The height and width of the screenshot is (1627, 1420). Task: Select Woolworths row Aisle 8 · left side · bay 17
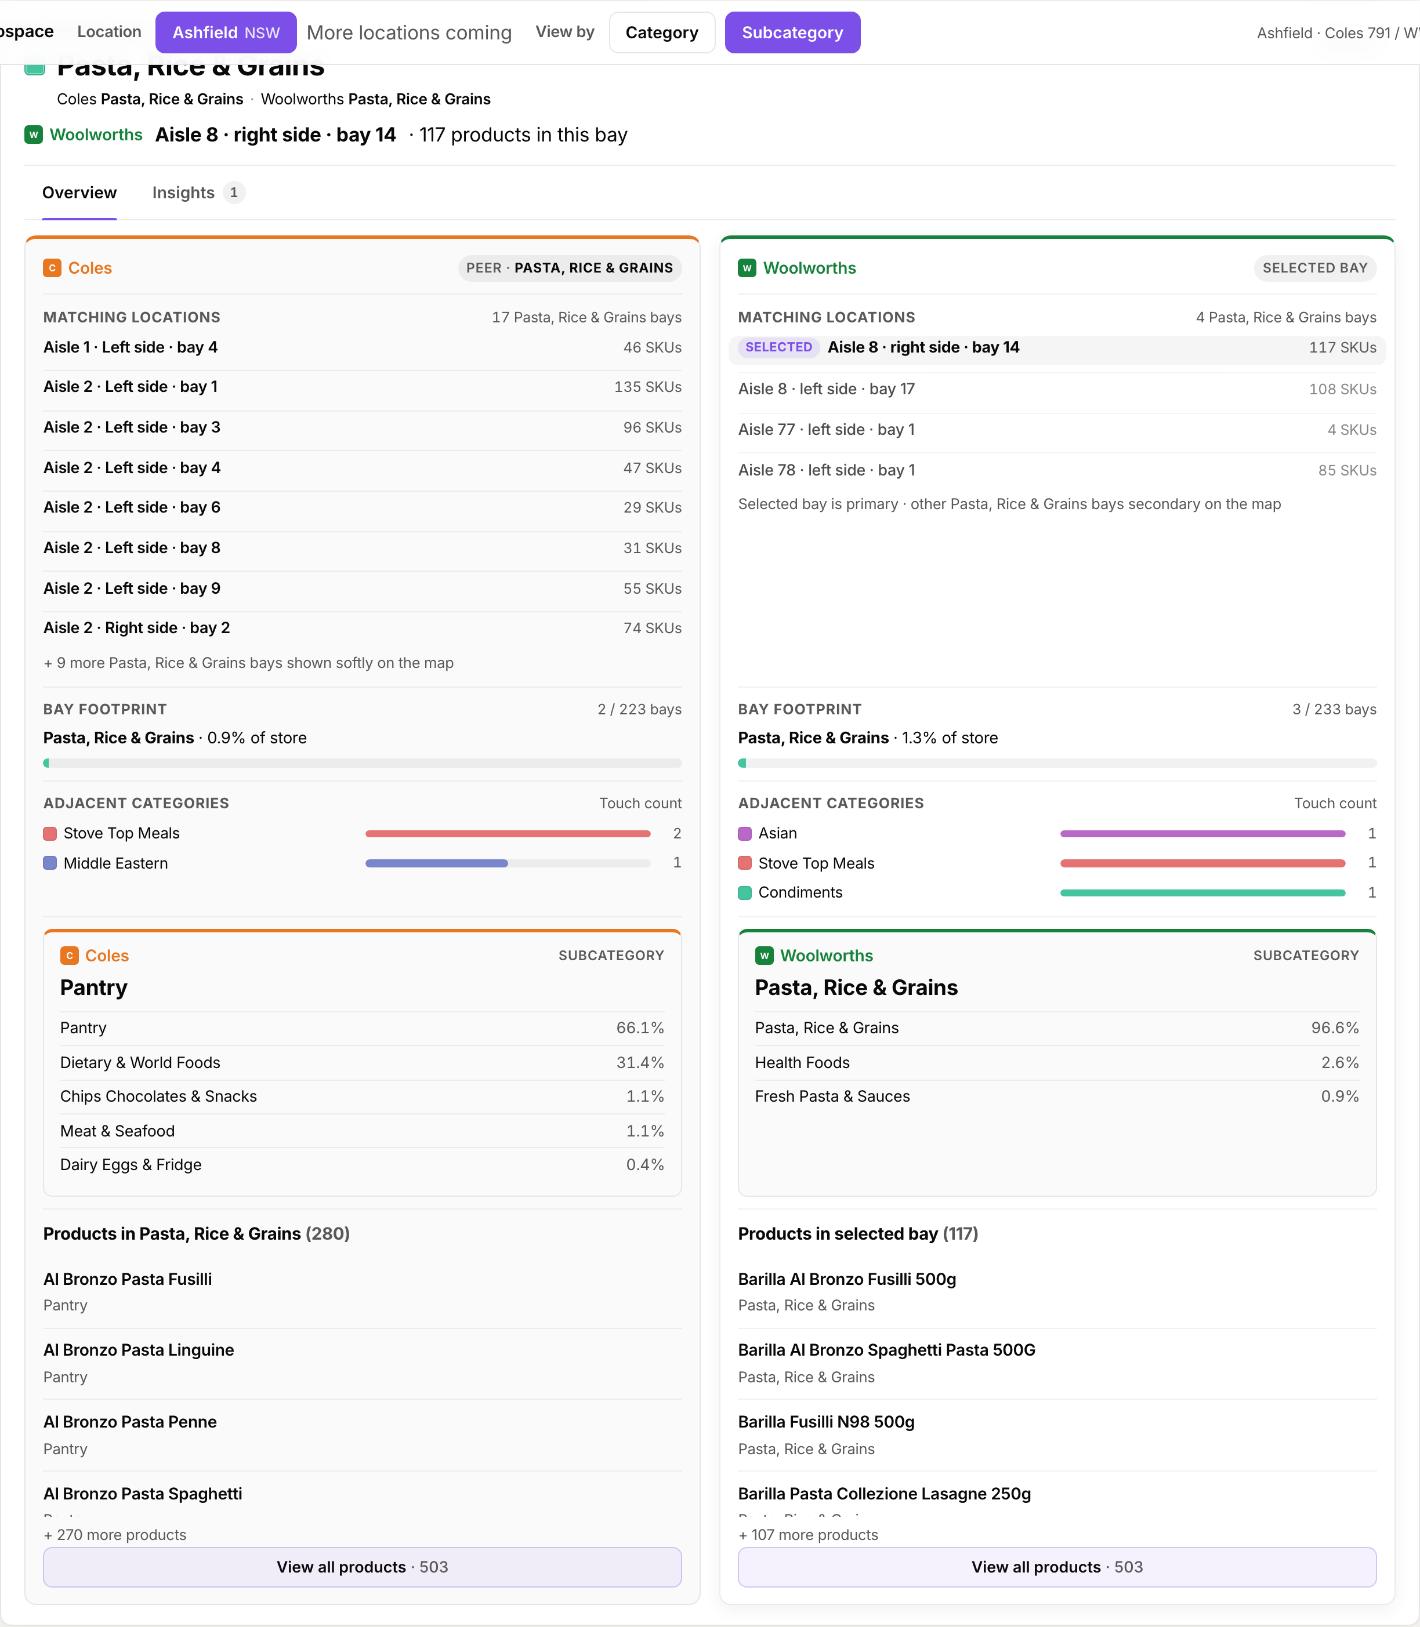click(x=1057, y=389)
